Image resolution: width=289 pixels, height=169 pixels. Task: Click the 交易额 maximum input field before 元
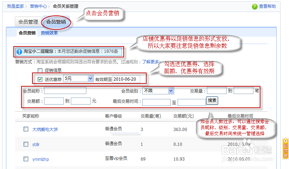tap(81, 101)
